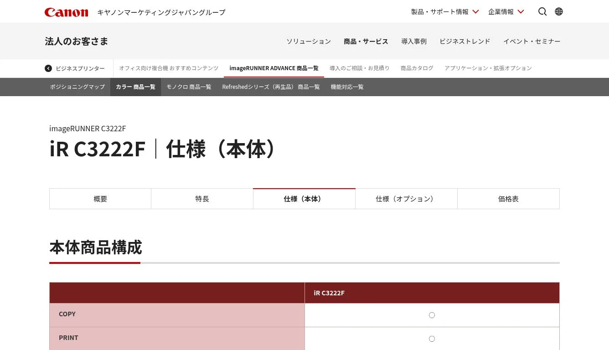
Task: Click 法人のお客さま heading link
Action: [x=77, y=41]
